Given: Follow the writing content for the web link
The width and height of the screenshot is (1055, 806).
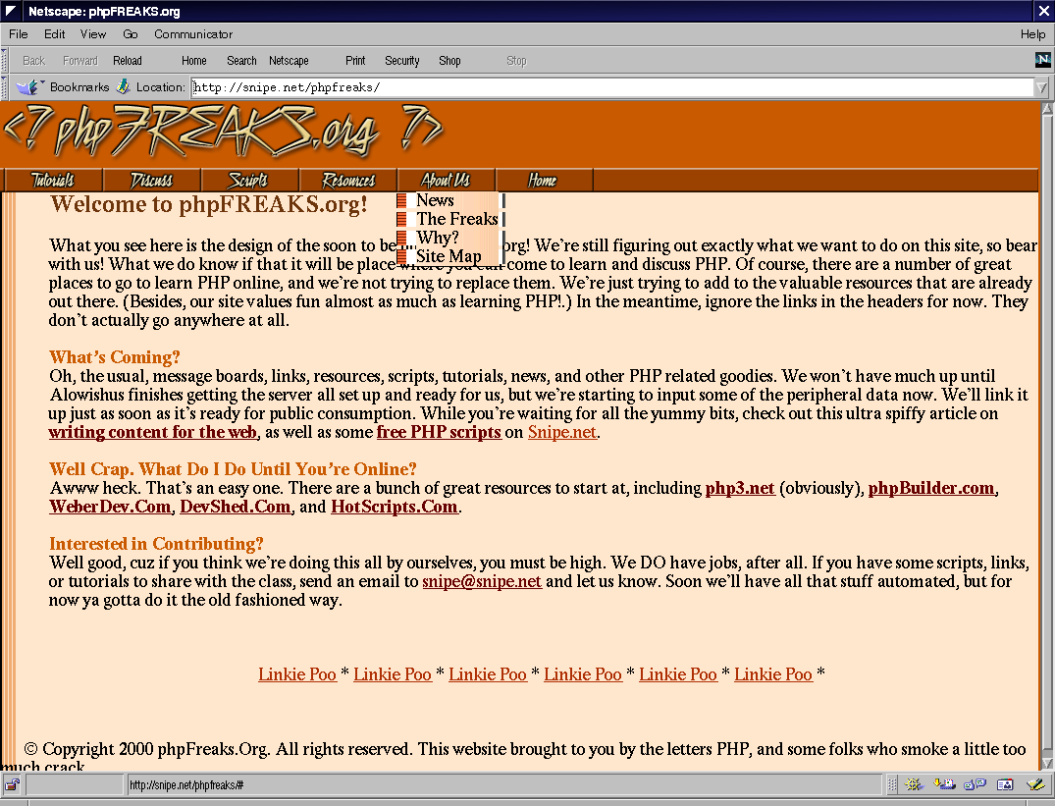Looking at the screenshot, I should 153,432.
